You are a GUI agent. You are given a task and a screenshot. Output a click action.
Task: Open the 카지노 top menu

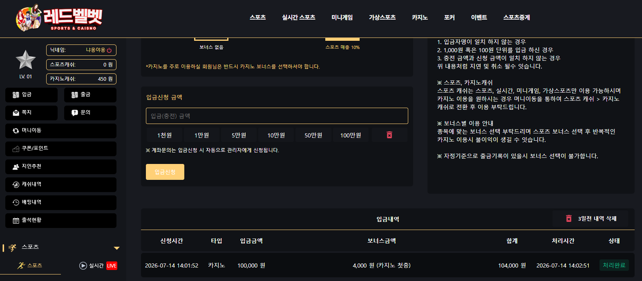[x=420, y=17]
